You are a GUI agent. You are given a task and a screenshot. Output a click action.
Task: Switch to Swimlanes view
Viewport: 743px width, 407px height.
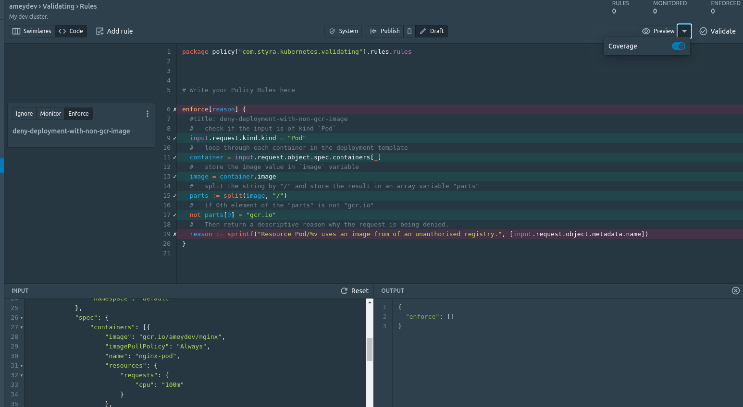[x=32, y=31]
